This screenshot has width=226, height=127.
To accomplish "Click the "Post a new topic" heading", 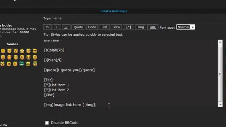I will 114,11.
